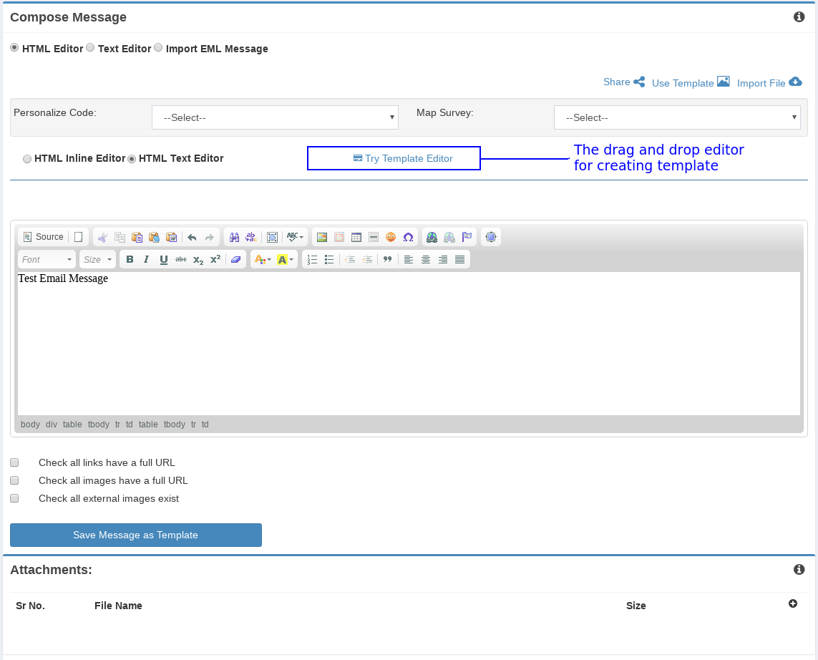
Task: Click the Block Quote icon
Action: (x=387, y=259)
